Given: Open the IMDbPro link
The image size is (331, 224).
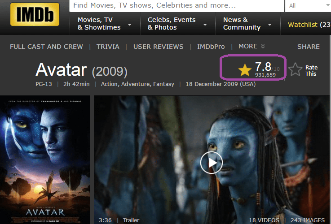Looking at the screenshot, I should click(211, 47).
